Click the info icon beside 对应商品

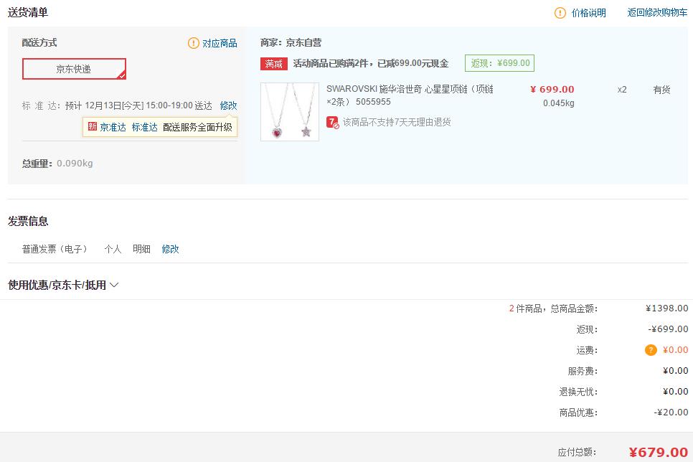coord(193,43)
